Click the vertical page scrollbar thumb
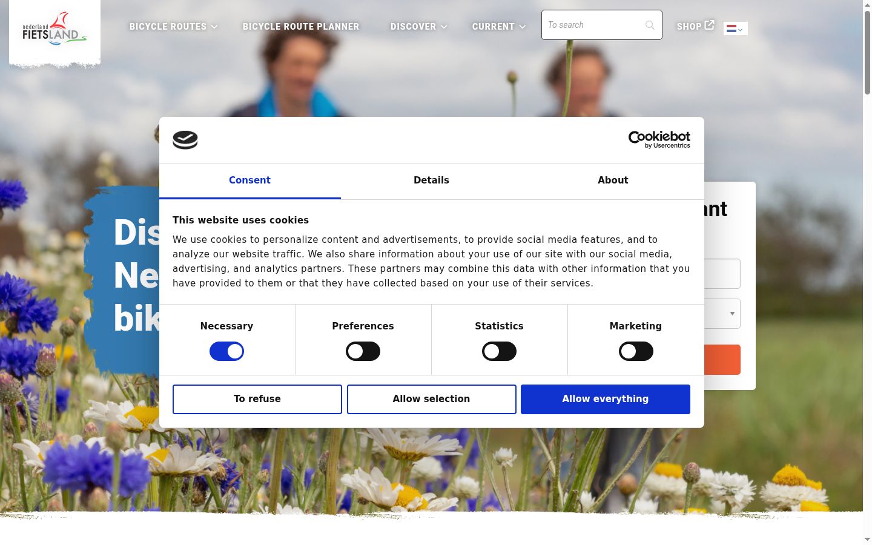The image size is (872, 545). point(867,51)
